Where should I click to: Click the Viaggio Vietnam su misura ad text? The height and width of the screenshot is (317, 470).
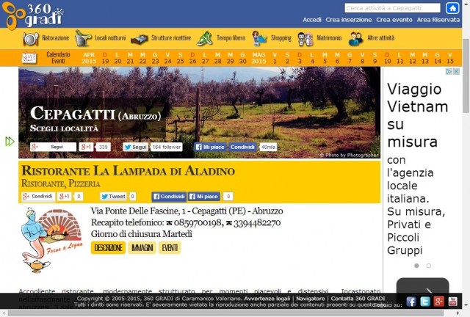pyautogui.click(x=417, y=115)
